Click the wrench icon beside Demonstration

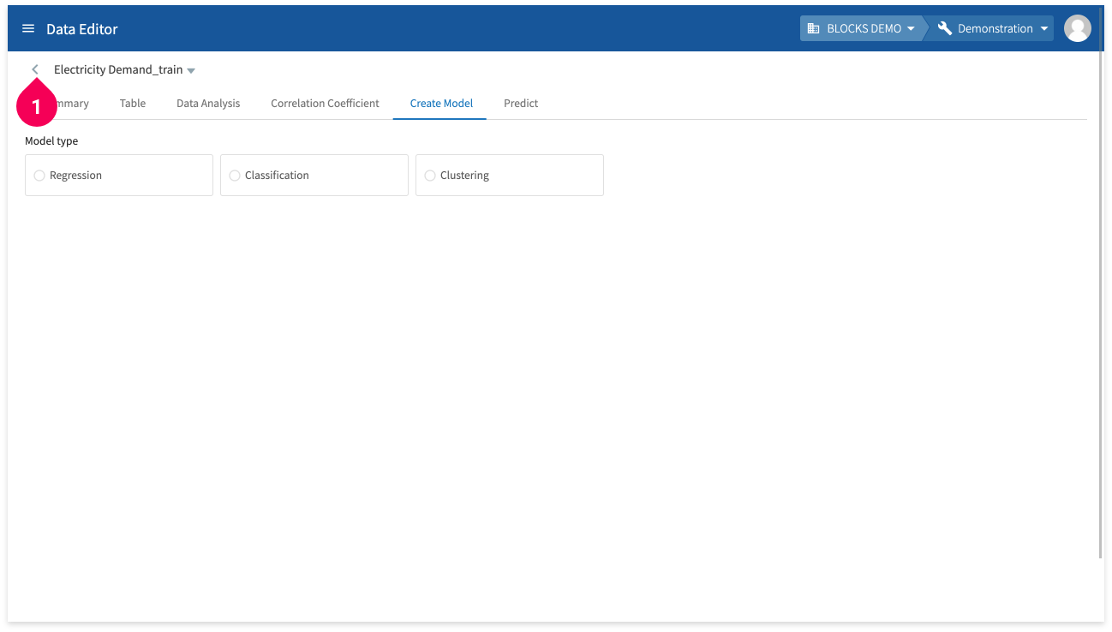945,28
